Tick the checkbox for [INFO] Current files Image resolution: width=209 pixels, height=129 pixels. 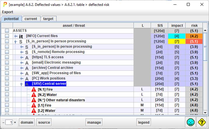coord(7,36)
